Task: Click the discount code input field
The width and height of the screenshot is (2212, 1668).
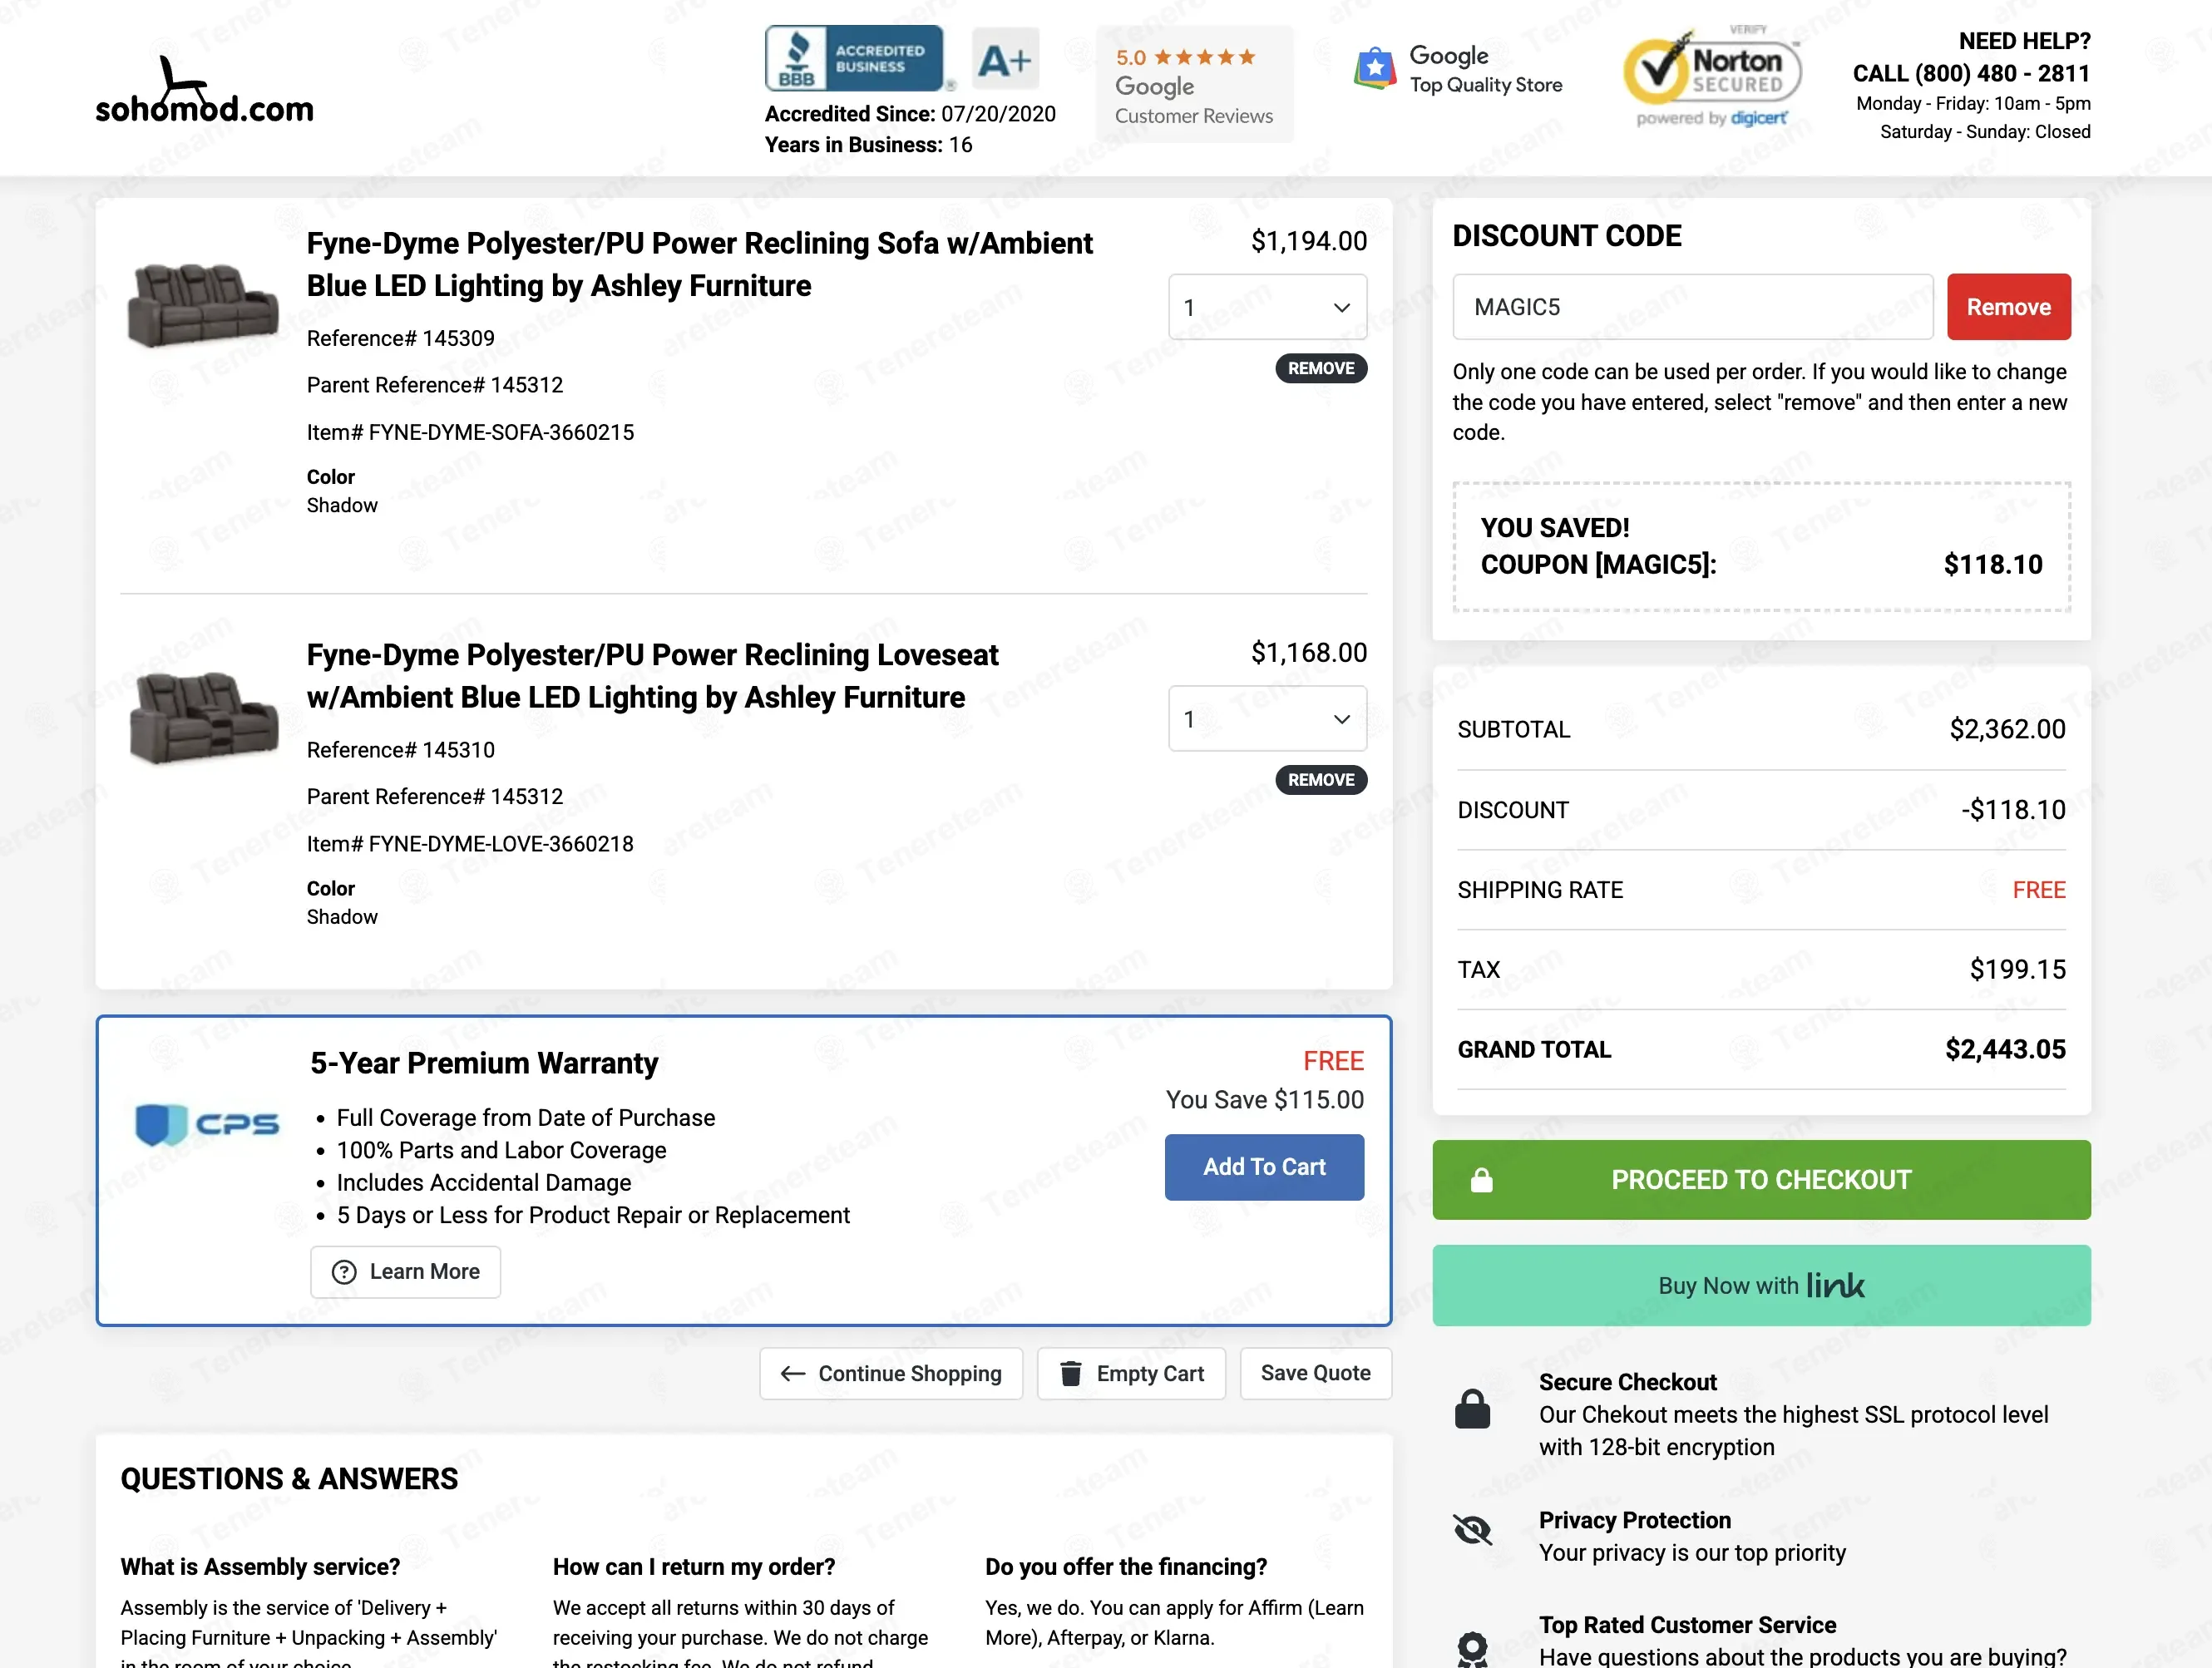Action: (x=1692, y=307)
